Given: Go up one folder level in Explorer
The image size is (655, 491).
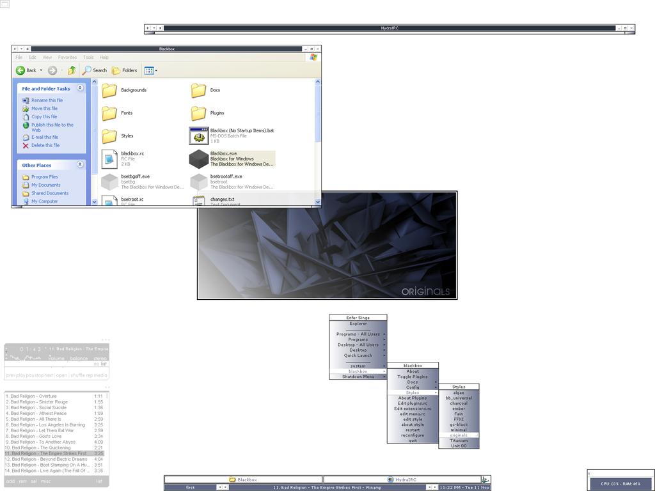Looking at the screenshot, I should 72,70.
